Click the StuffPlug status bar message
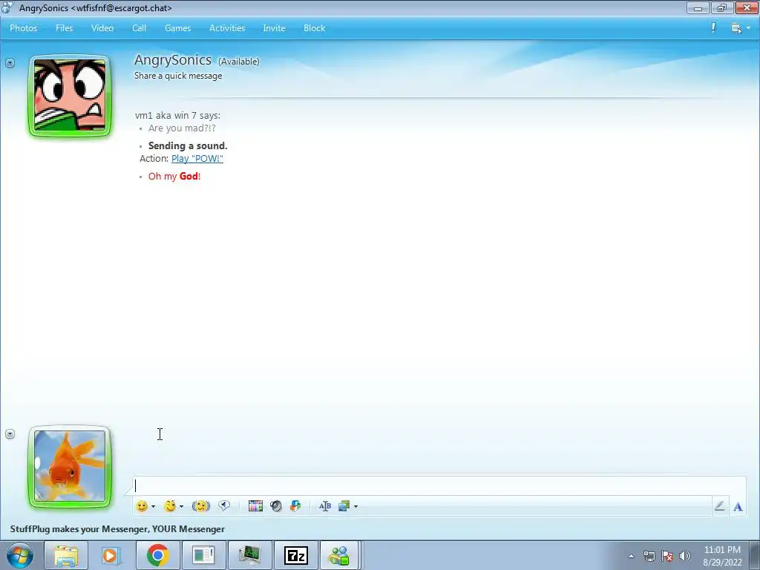This screenshot has width=760, height=570. coord(117,528)
